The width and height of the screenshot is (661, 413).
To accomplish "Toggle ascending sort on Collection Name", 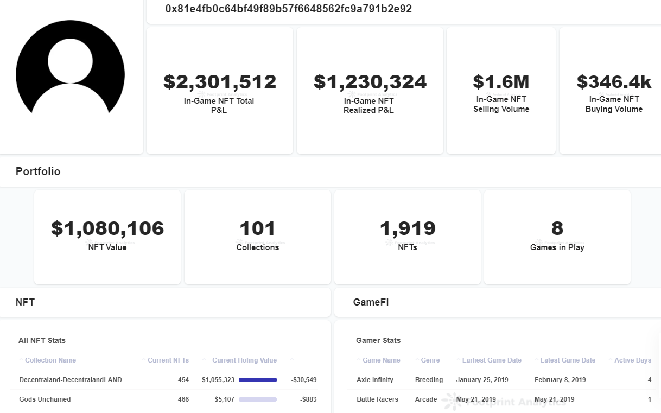I will tap(21, 360).
